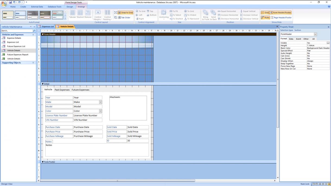The height and width of the screenshot is (186, 331).
Task: Toggle Form Header/Footer display
Action: [281, 12]
